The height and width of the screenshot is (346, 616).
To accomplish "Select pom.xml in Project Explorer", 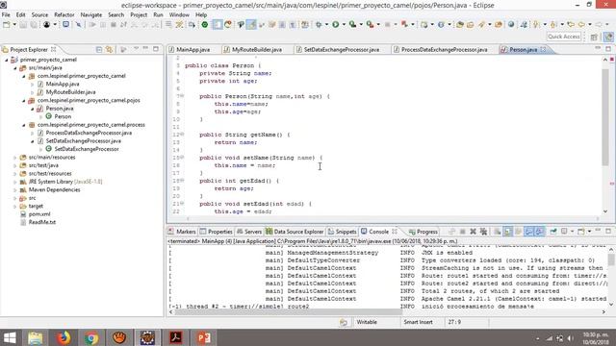I will (x=39, y=214).
